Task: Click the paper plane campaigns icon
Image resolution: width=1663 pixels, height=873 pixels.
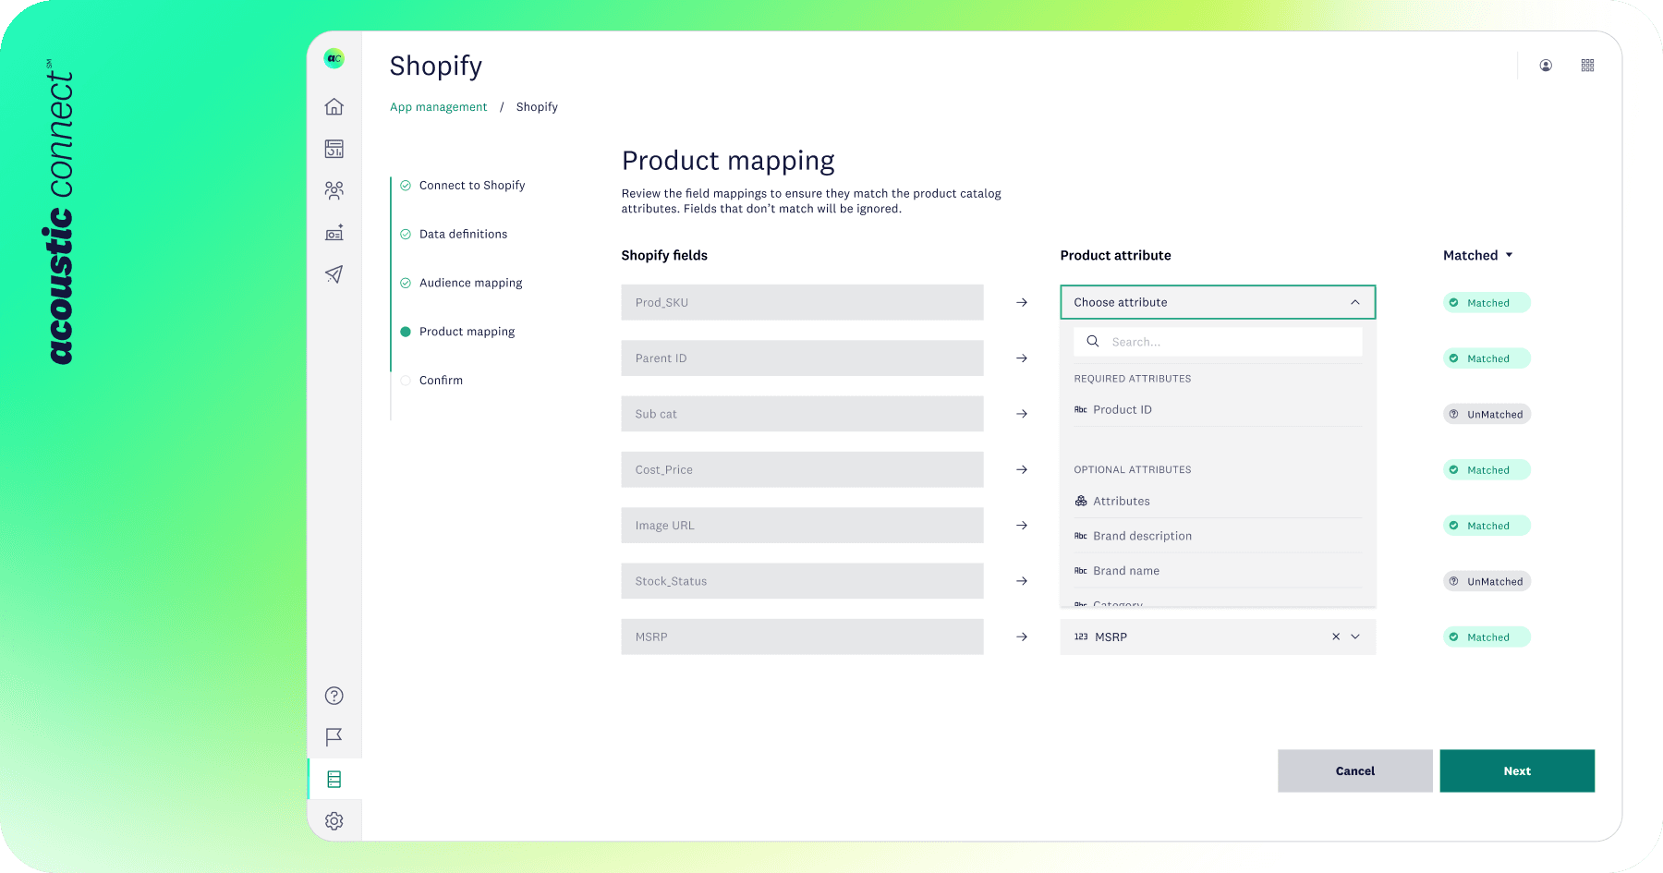Action: [x=334, y=274]
